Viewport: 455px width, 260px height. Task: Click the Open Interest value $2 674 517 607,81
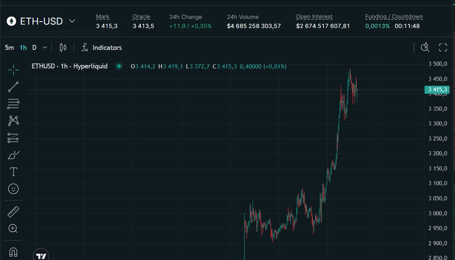323,26
